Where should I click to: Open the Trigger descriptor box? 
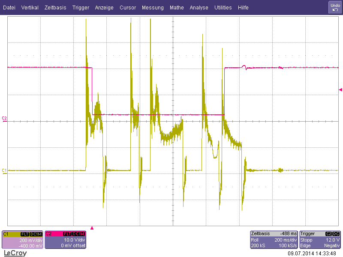(320, 240)
